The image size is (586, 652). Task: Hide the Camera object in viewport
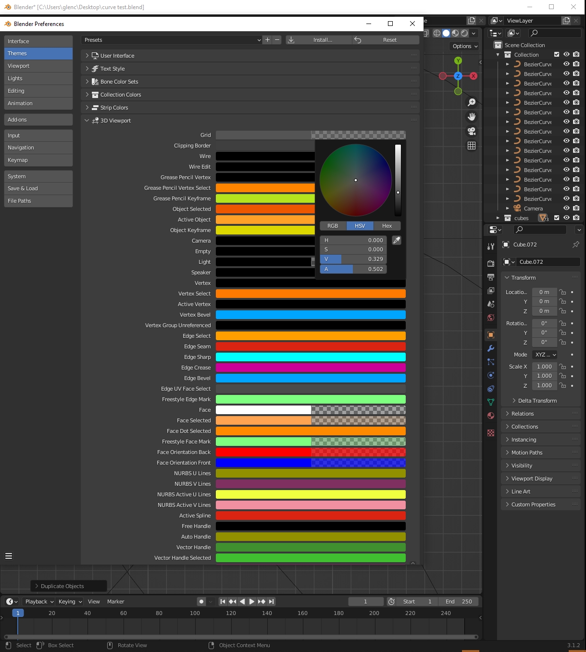[x=566, y=209]
